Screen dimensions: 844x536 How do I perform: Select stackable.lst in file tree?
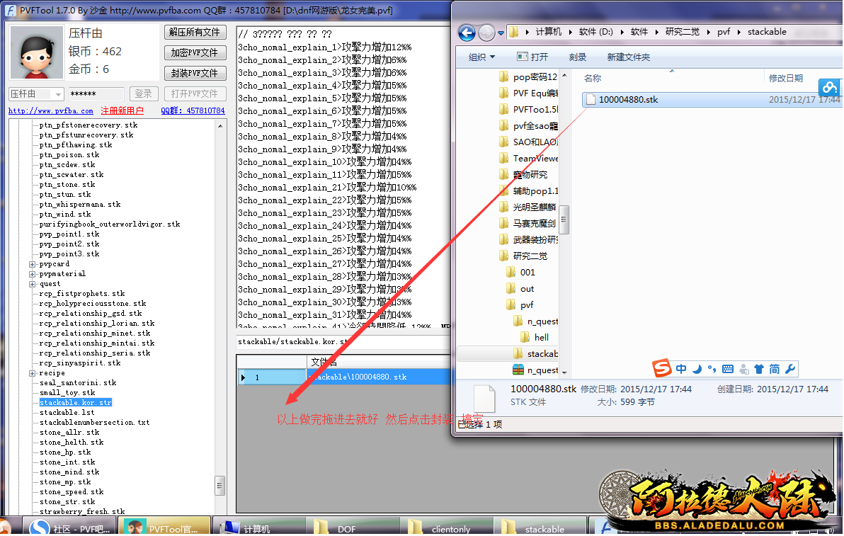pos(67,413)
